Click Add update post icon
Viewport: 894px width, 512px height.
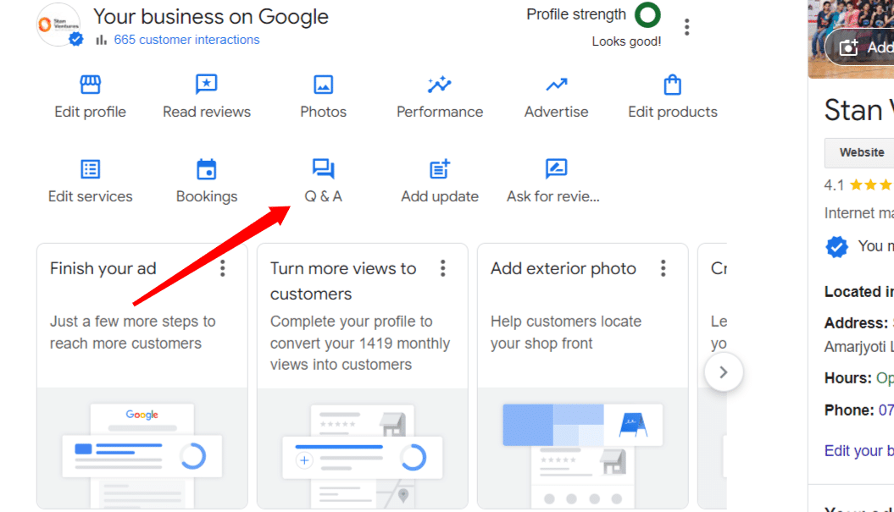point(440,169)
